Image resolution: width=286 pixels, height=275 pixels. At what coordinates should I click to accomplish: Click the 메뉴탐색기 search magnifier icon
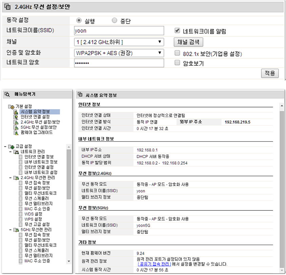click(x=7, y=94)
